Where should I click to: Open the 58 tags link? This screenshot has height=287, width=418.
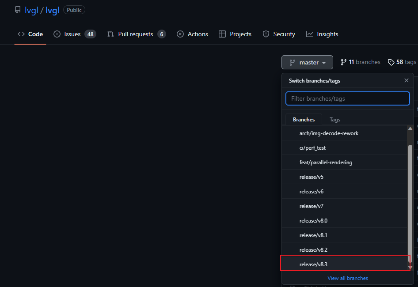402,62
